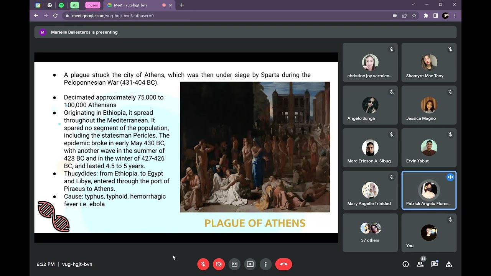The width and height of the screenshot is (491, 276).
Task: Click Marielle Ballesteros is presenting banner
Action: 245,32
